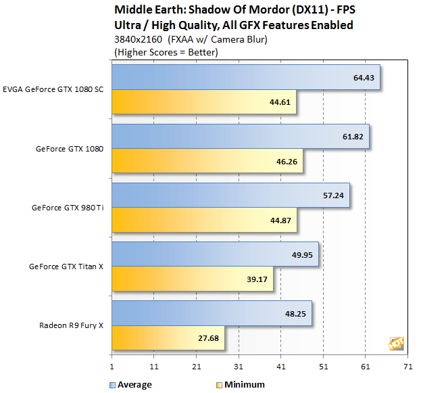Select the GeForce GTX 1080 label
This screenshot has width=421, height=393.
70,149
